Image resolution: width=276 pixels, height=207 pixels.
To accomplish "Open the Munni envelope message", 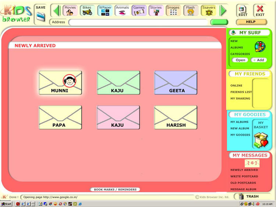I will [x=60, y=83].
